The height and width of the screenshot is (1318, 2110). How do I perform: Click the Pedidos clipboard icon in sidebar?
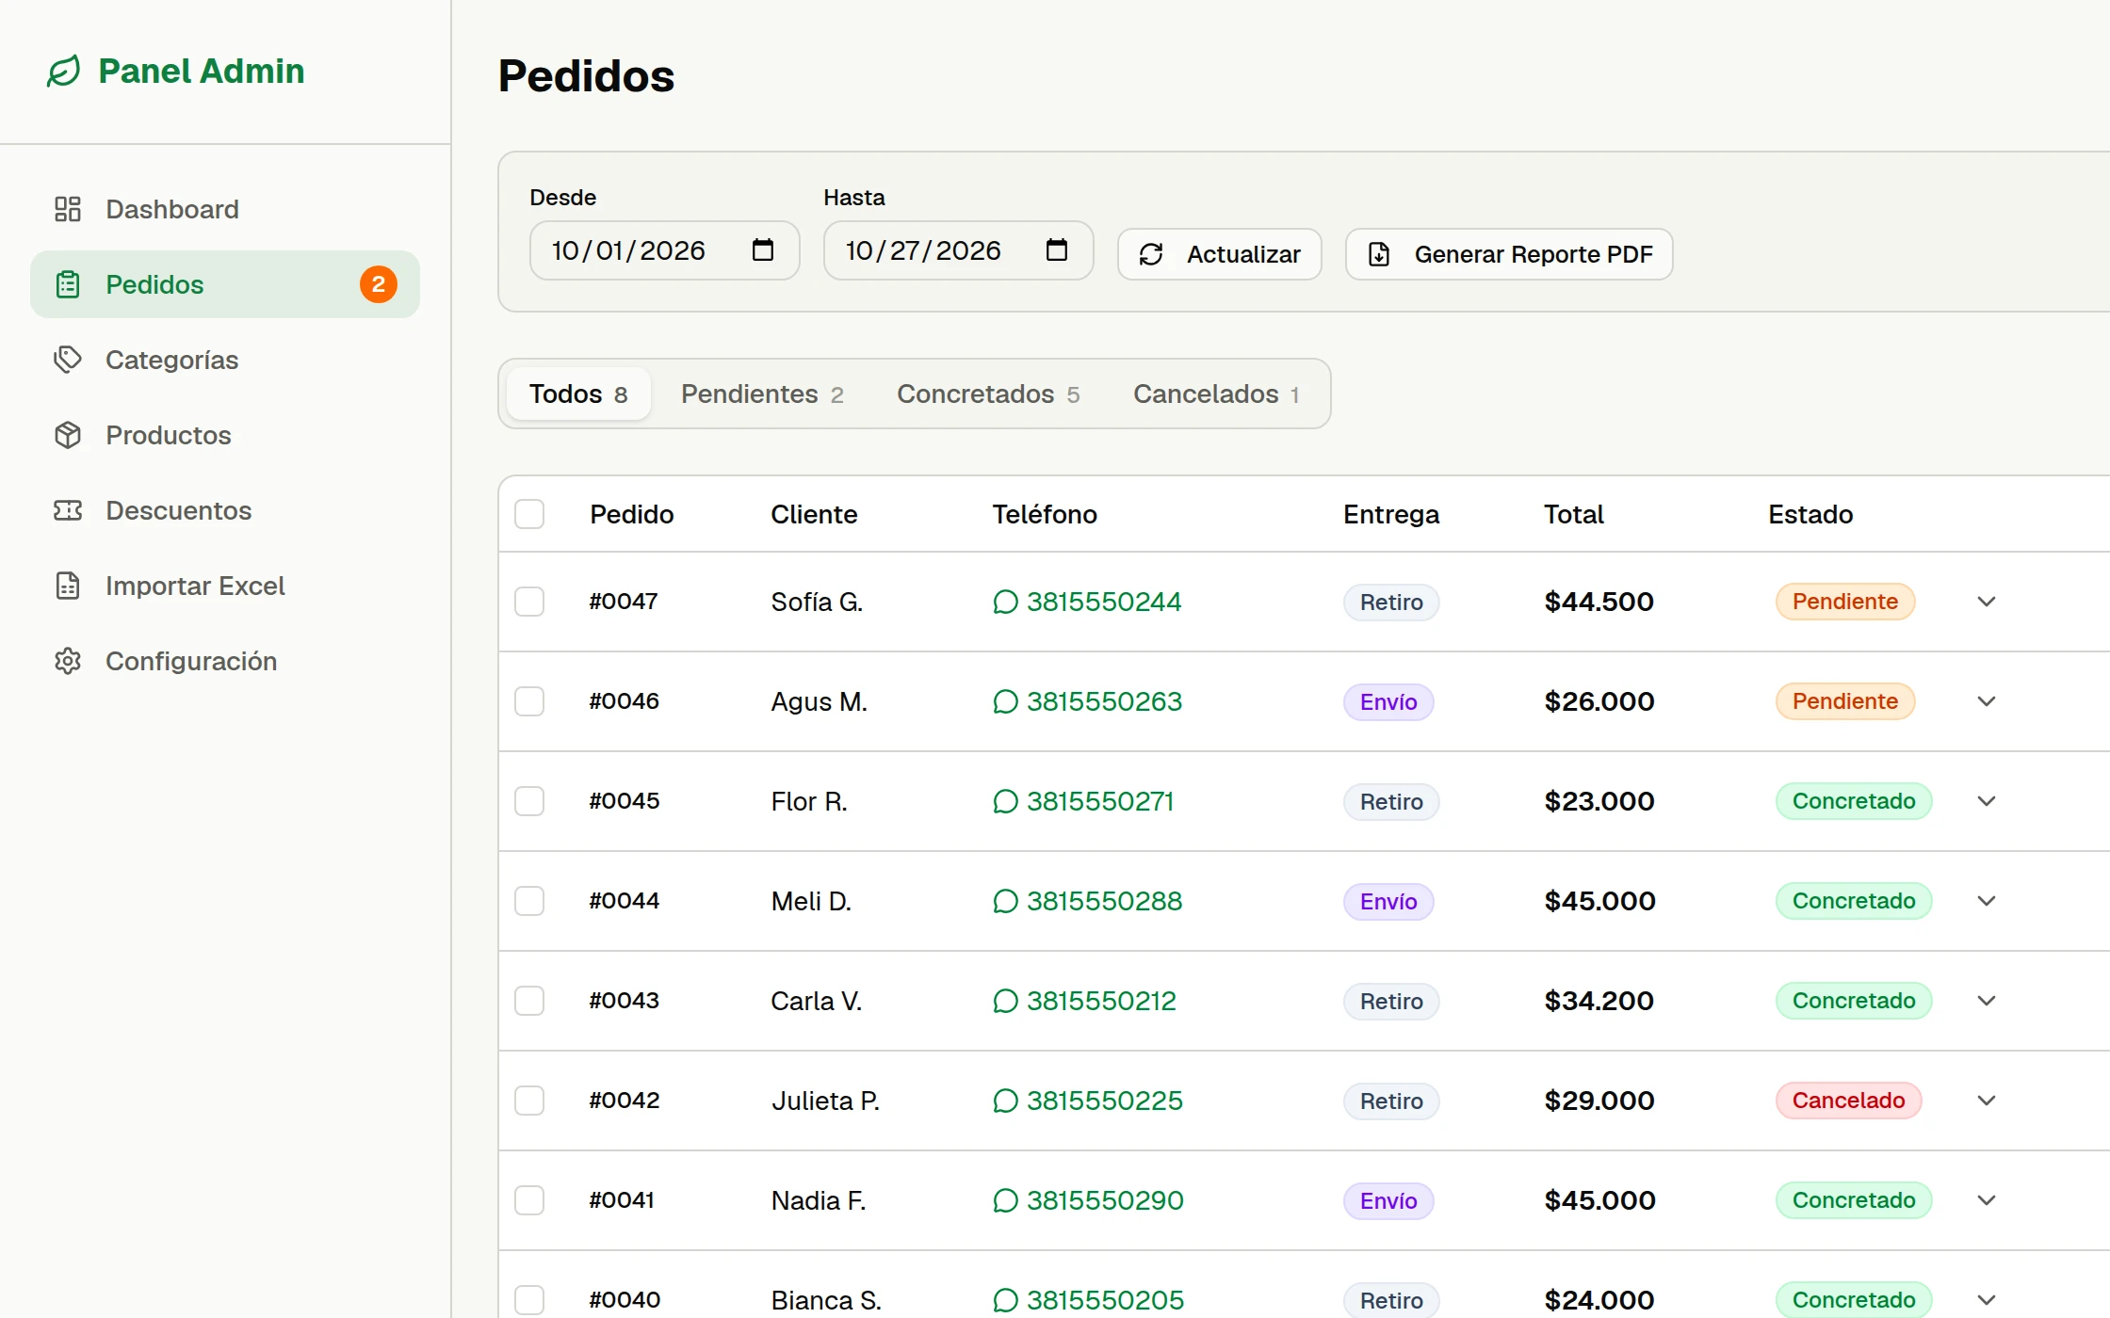pos(68,284)
